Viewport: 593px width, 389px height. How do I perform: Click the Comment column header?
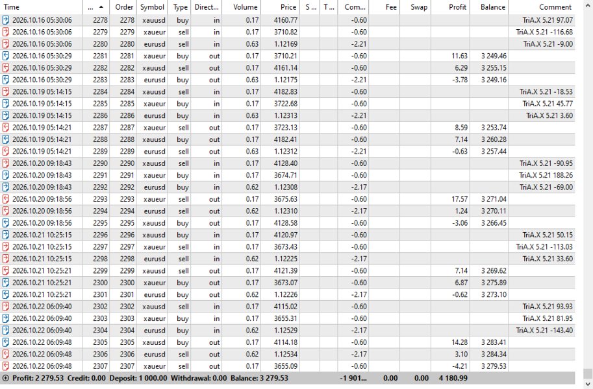click(542, 6)
